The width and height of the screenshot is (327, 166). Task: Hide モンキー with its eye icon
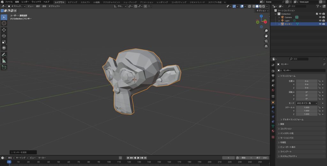point(320,24)
